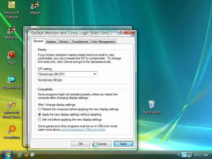212x159 pixels.
Task: Click the second quick launch icon
Action: pyautogui.click(x=26, y=154)
